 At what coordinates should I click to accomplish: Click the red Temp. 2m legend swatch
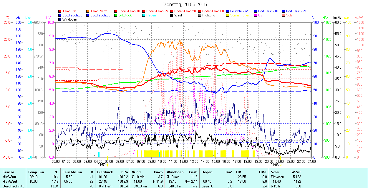[60, 11]
